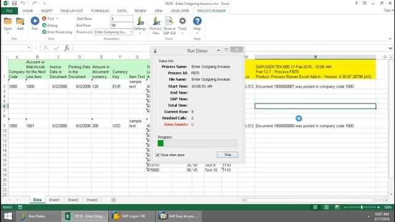Open SAP Easy Access taskbar item
This screenshot has width=395, height=222.
pyautogui.click(x=178, y=216)
